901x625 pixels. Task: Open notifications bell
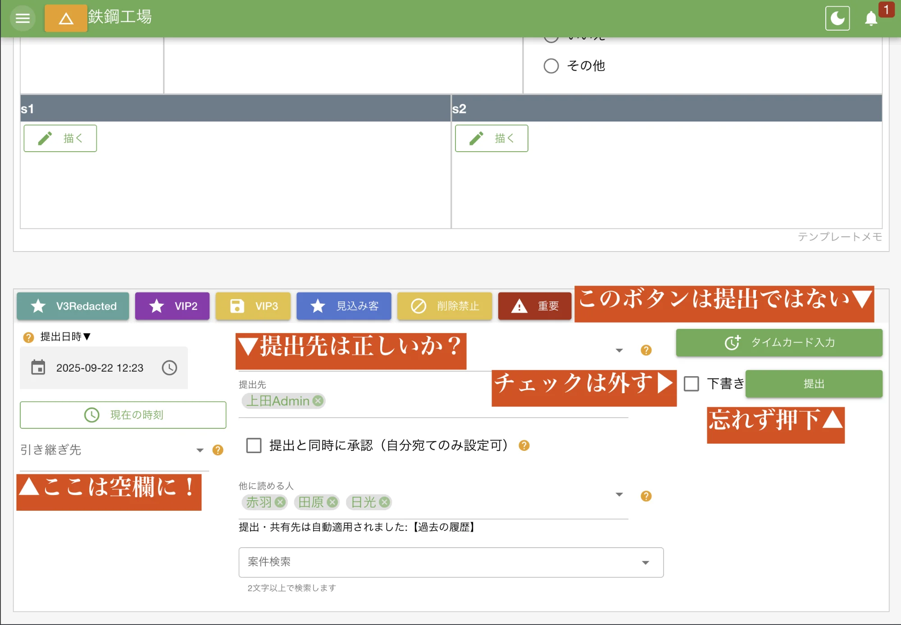point(871,19)
